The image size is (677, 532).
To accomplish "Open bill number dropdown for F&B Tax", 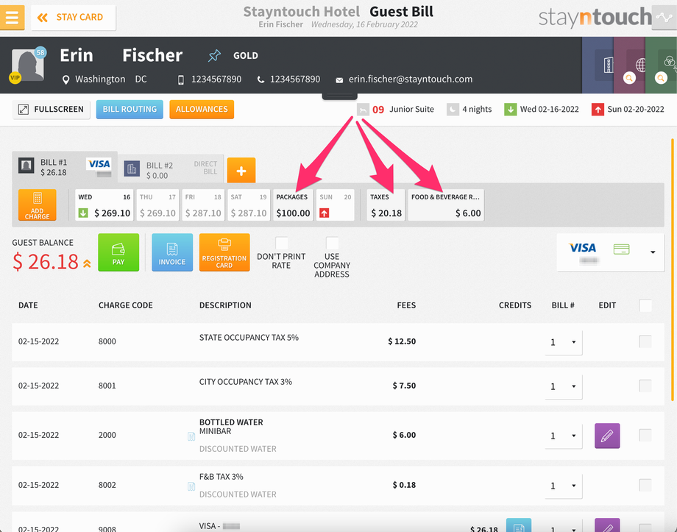I will [564, 486].
